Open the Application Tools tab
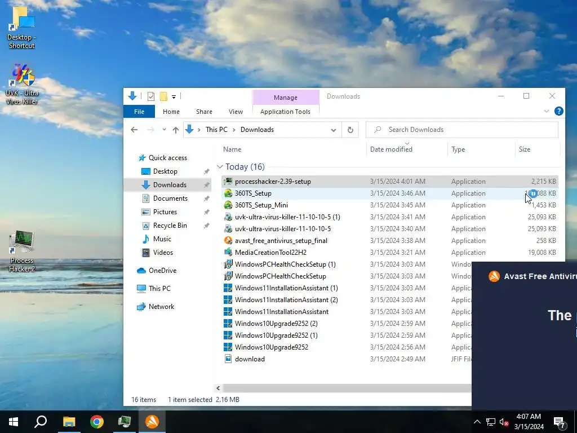The image size is (577, 433). 285,112
